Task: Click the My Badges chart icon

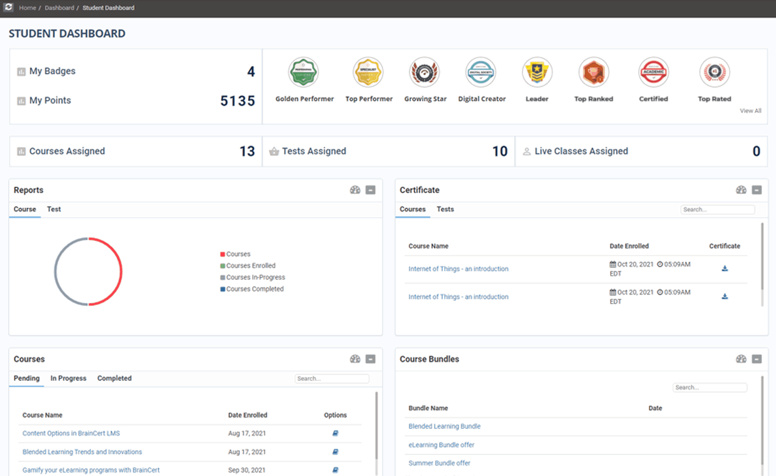Action: (21, 72)
